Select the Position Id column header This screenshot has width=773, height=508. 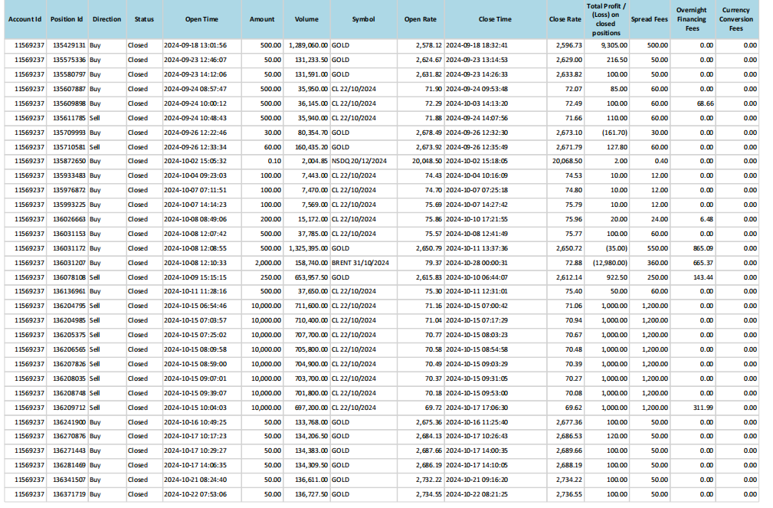67,19
